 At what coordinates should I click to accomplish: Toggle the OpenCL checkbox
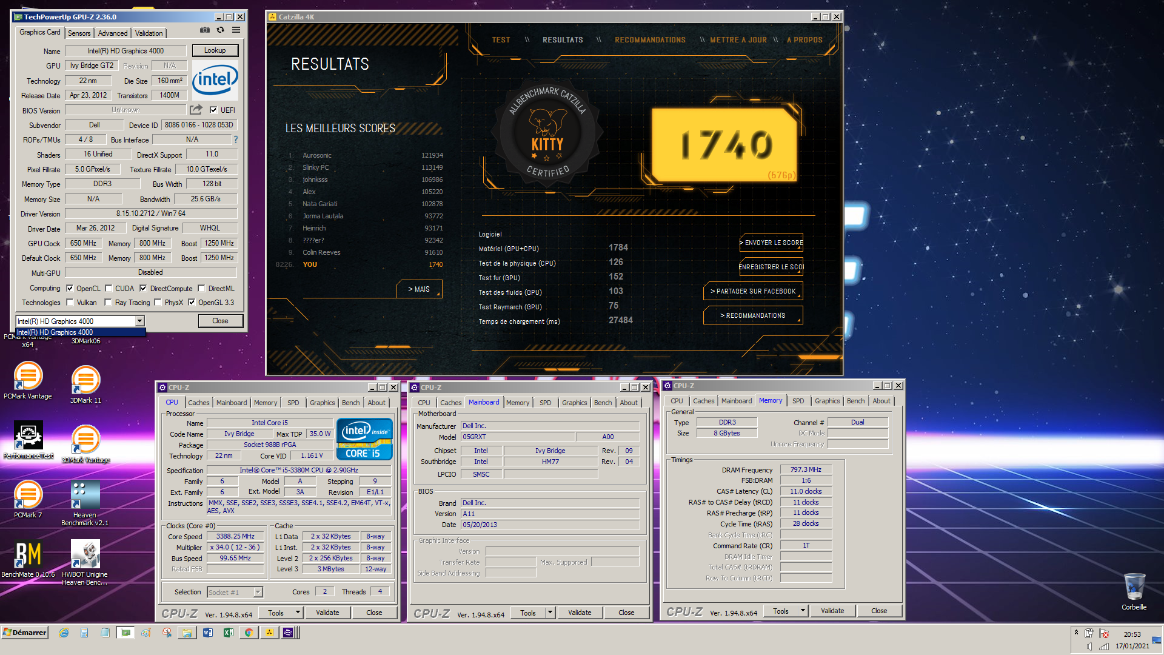70,289
